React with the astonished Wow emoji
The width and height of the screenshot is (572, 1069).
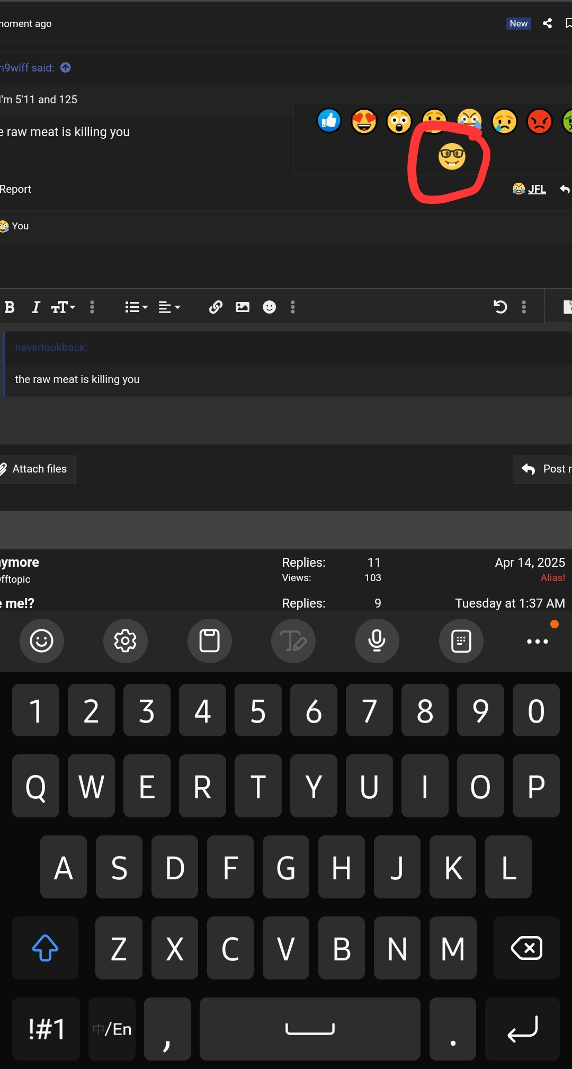click(399, 121)
